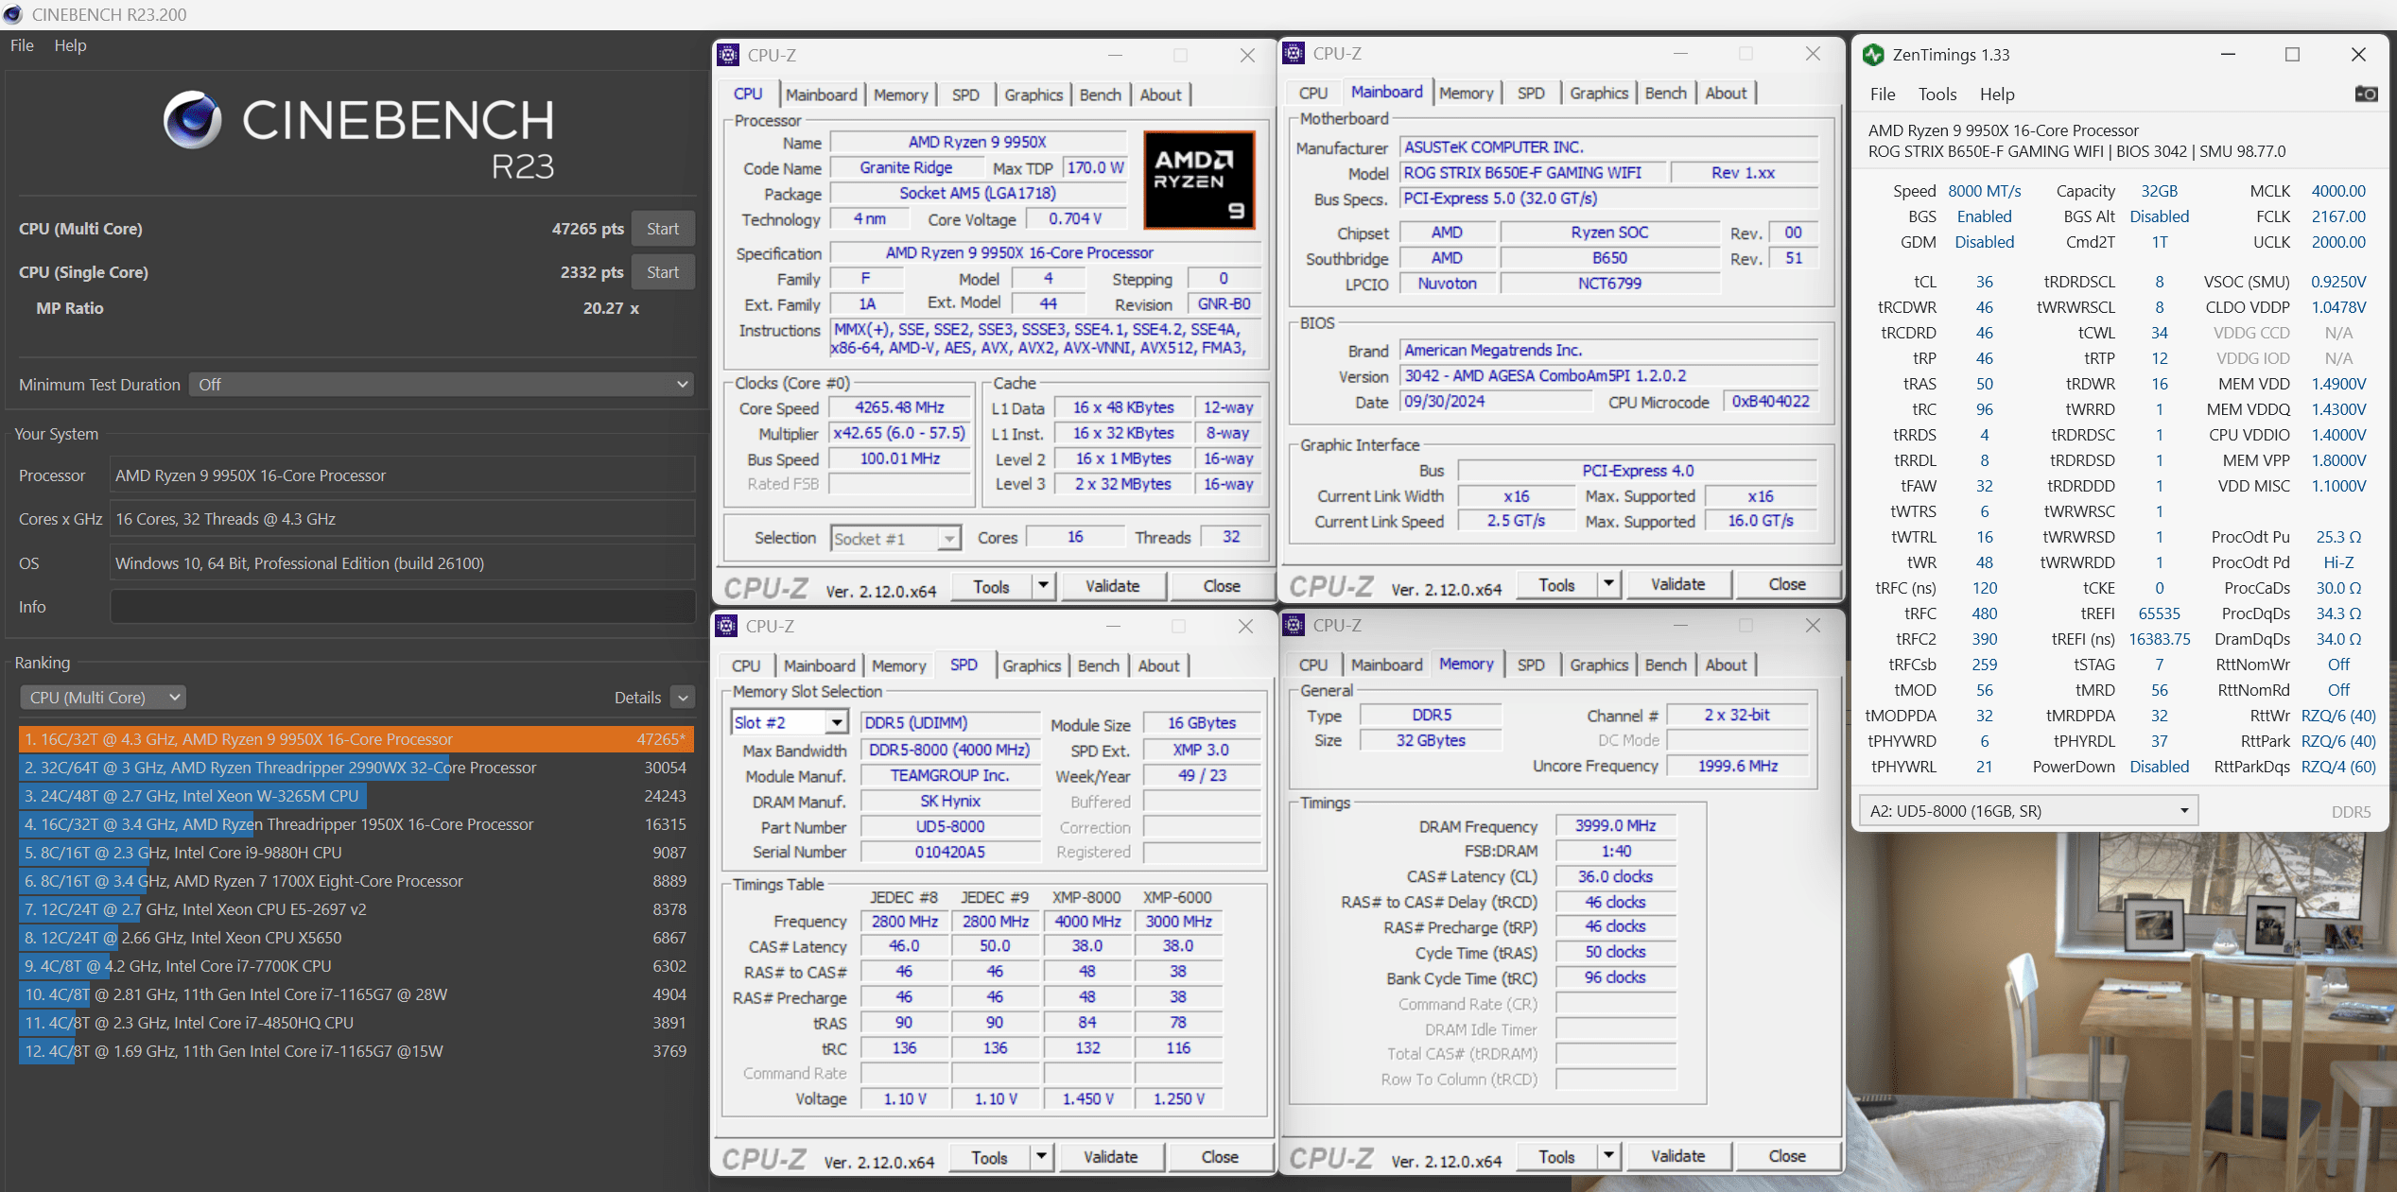Viewport: 2397px width, 1192px height.
Task: Expand the ranking Details chevron
Action: point(683,698)
